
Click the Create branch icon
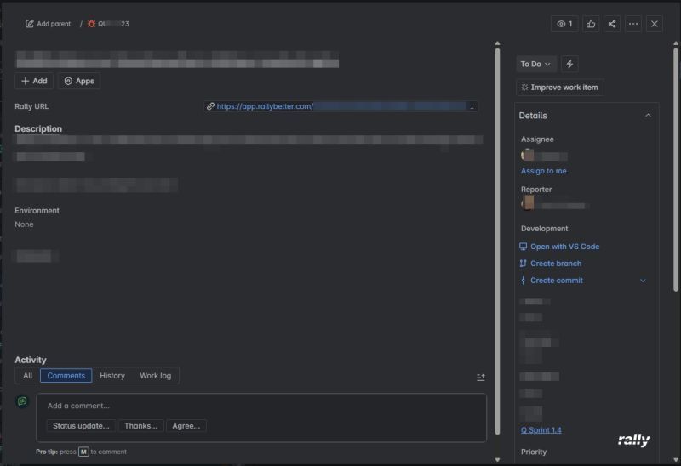[523, 264]
